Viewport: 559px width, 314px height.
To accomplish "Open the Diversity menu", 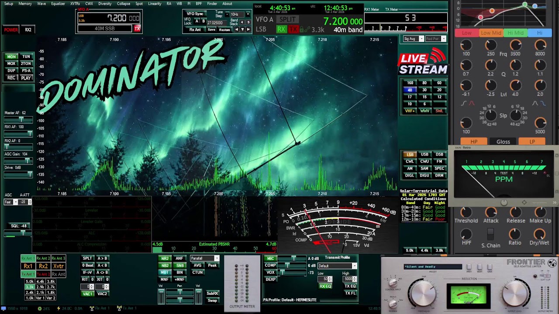I will [x=105, y=3].
